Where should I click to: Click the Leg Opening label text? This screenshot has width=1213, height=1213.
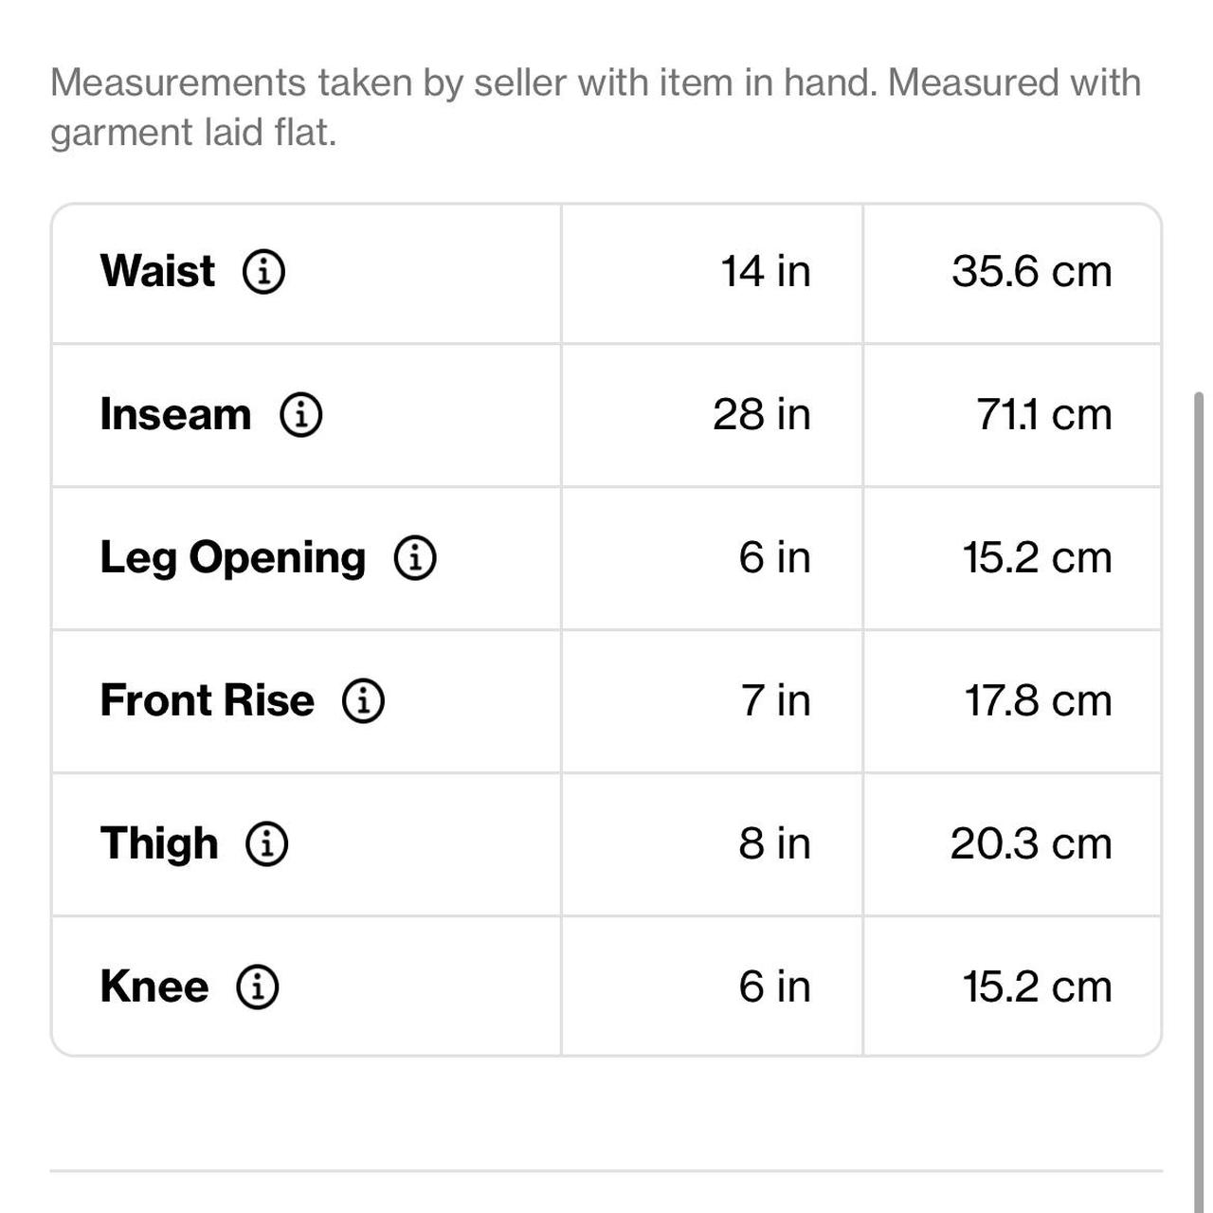click(233, 558)
